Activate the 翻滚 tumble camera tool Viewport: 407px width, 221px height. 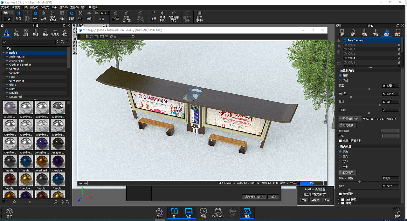pyautogui.click(x=72, y=16)
